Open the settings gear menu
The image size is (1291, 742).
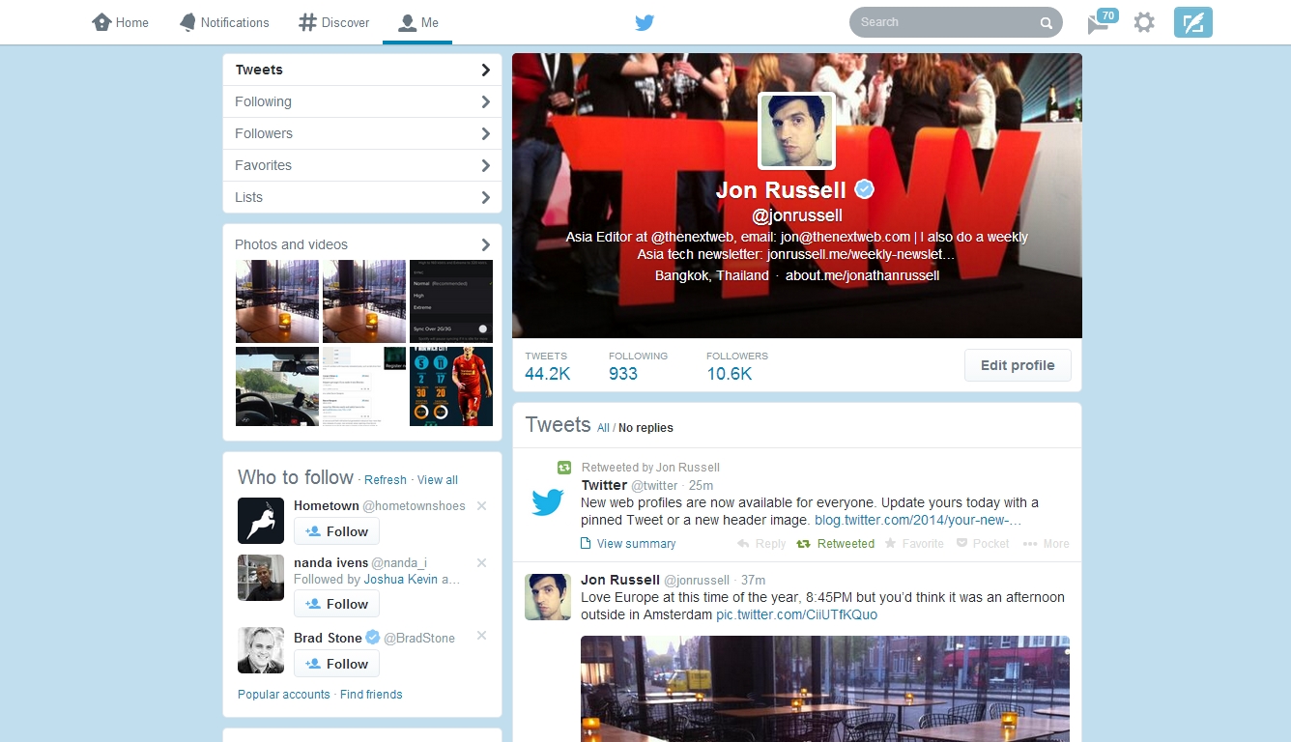1144,22
